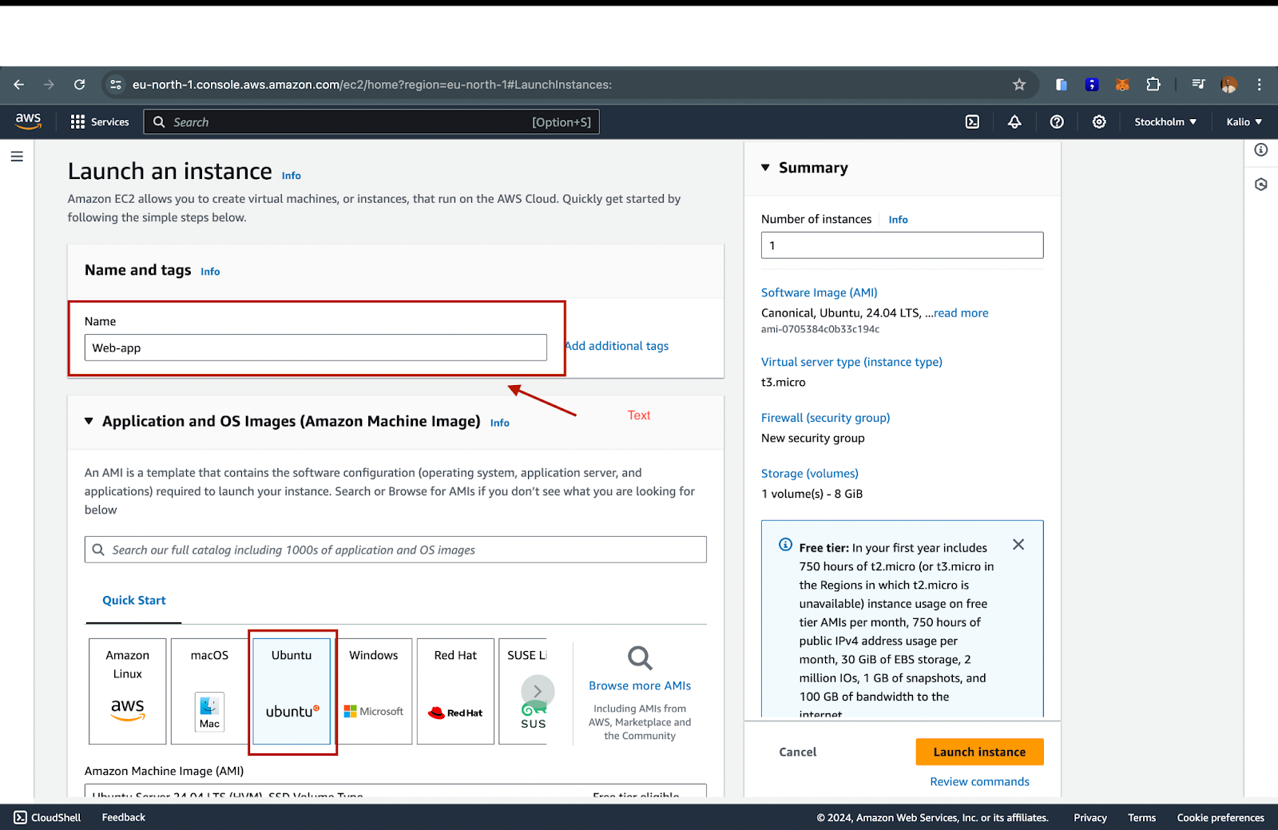Open Storage (volumes) summary link

(810, 474)
